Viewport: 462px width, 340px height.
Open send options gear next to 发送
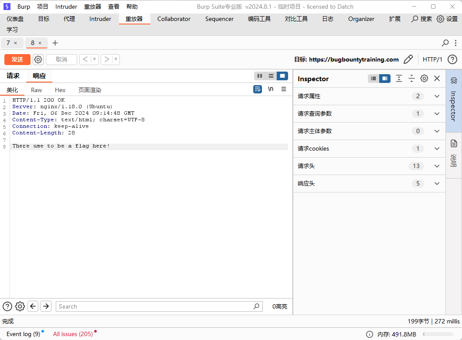tap(38, 60)
